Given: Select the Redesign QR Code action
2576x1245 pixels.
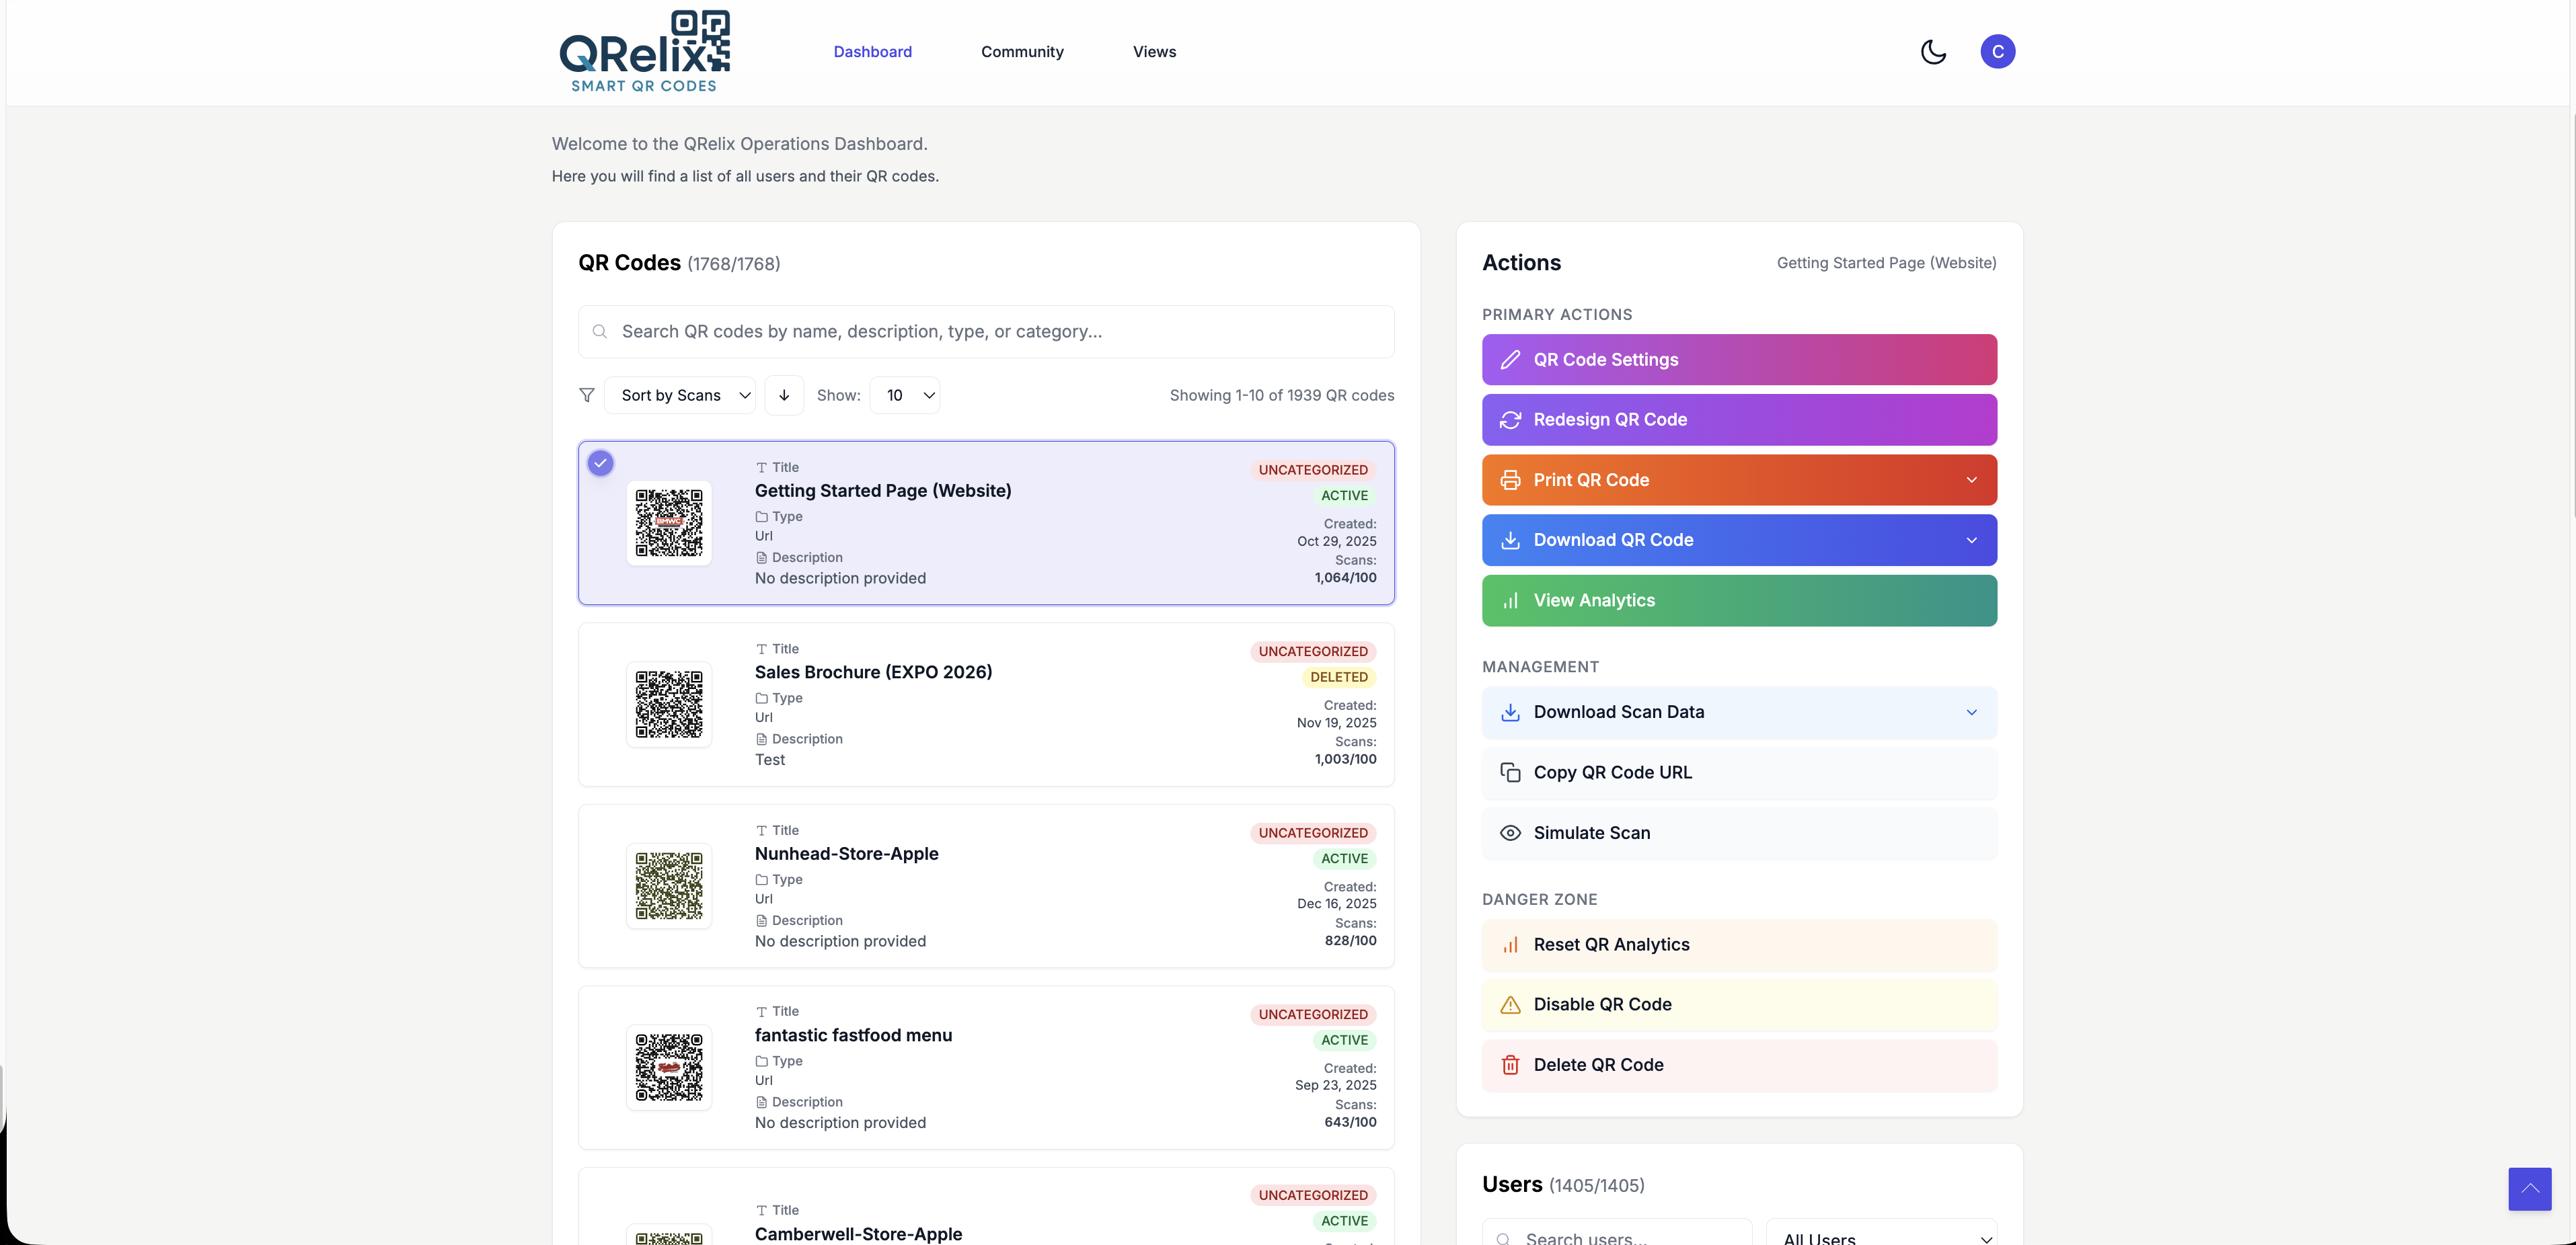Looking at the screenshot, I should click(1738, 419).
